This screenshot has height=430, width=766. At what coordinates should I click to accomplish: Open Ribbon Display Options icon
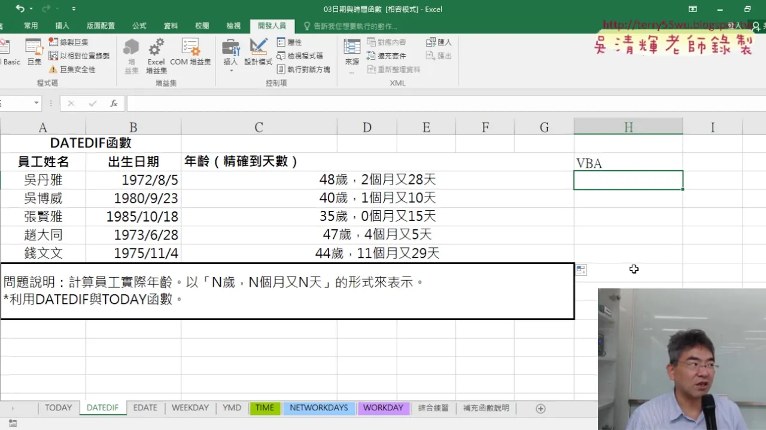(692, 9)
